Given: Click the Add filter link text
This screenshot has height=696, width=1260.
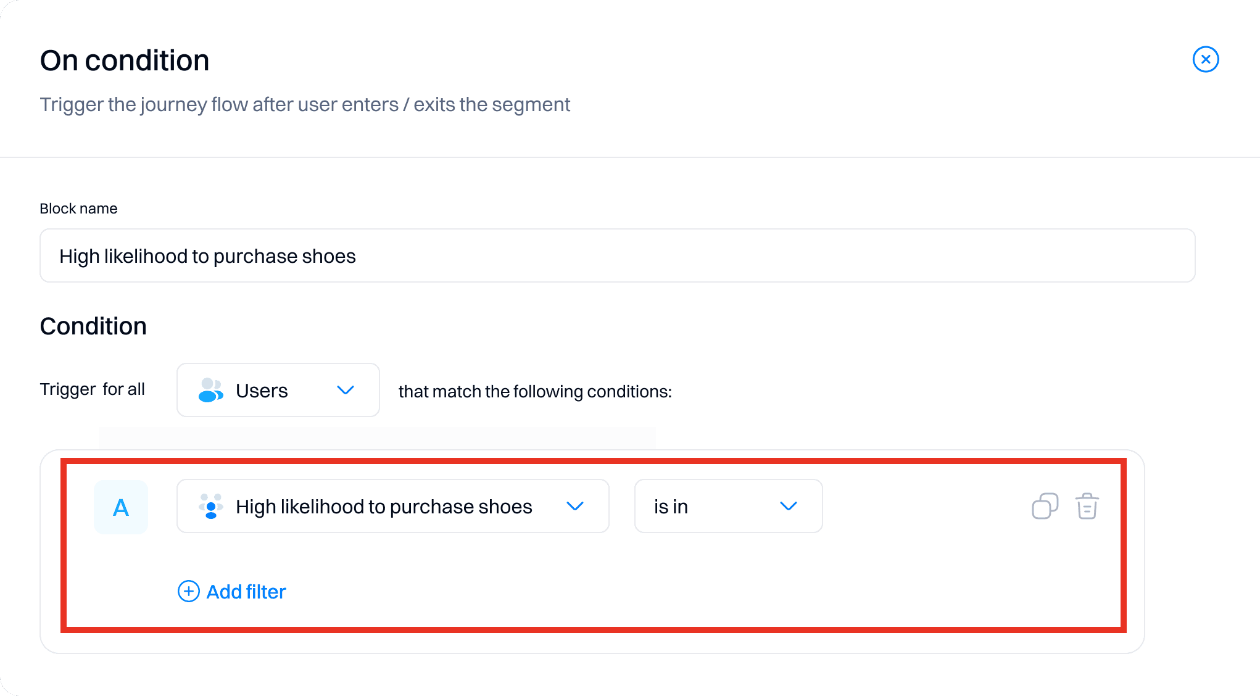Looking at the screenshot, I should 246,592.
